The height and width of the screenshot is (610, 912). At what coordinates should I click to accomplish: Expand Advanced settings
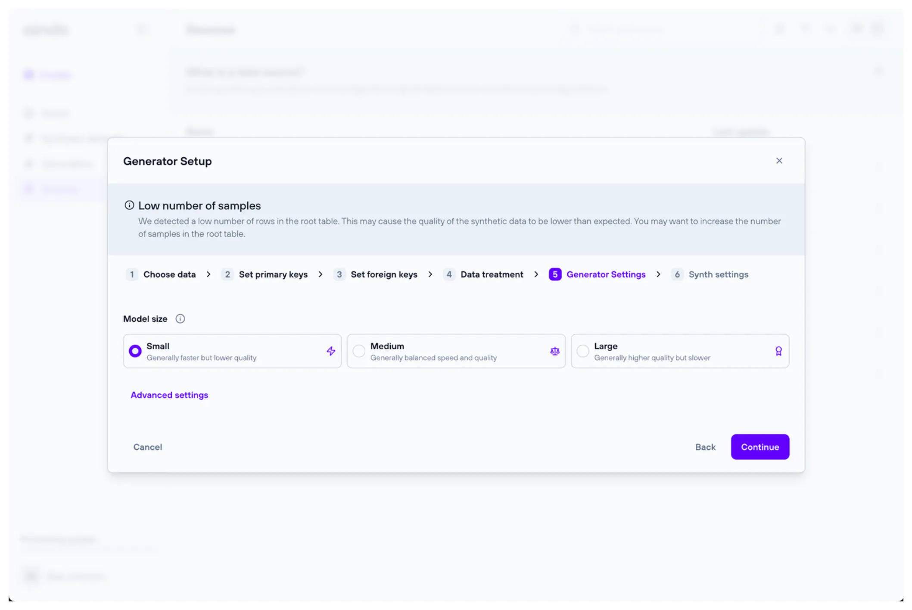(x=169, y=395)
